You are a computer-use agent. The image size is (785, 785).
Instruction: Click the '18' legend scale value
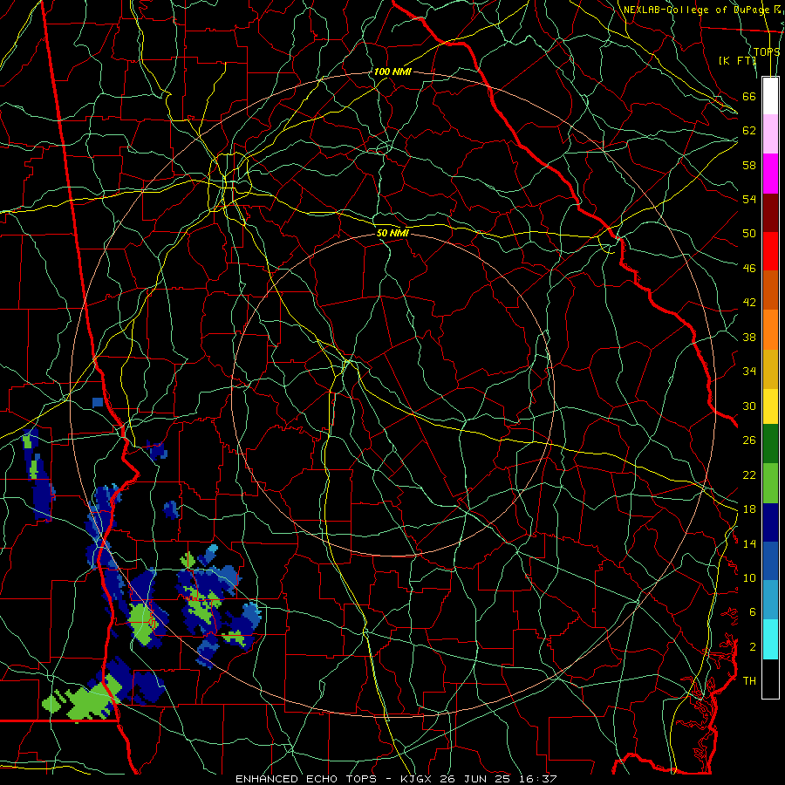(x=749, y=509)
